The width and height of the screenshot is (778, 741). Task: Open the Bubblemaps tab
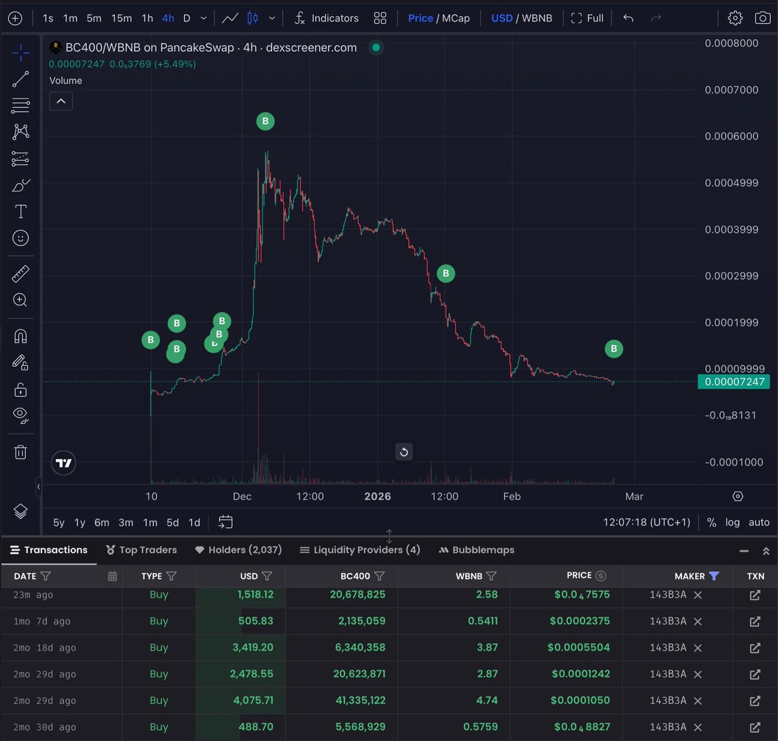pos(477,550)
